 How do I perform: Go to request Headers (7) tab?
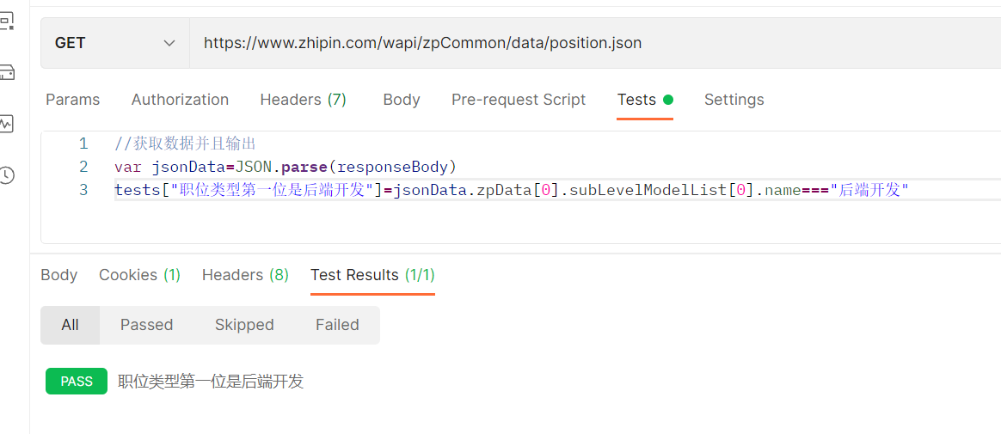tap(303, 100)
